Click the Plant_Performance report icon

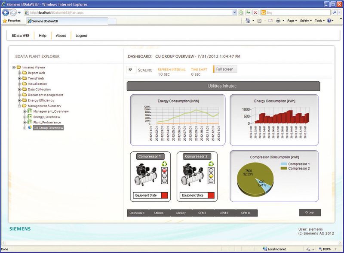[30, 122]
